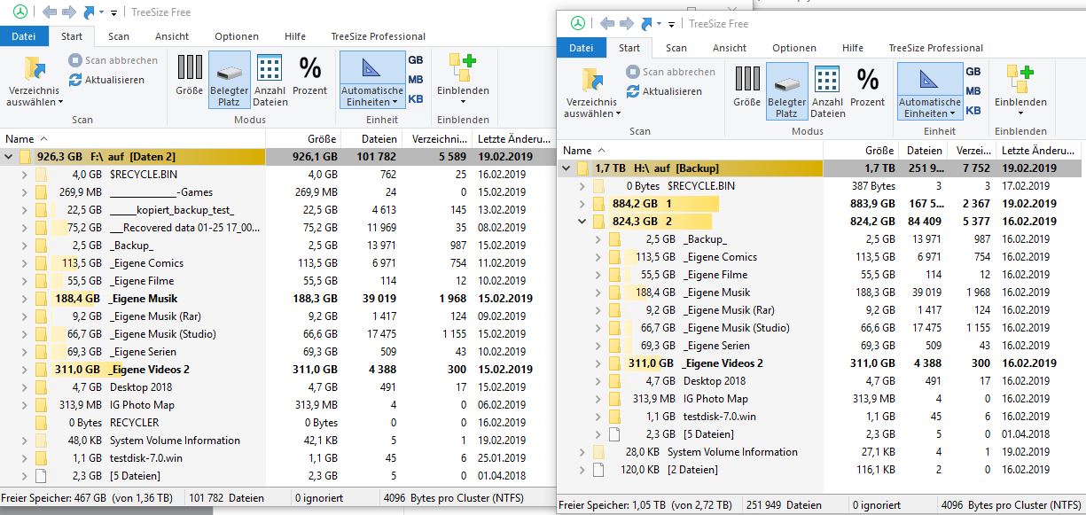
Task: Click [2 Dateien] file icon in right window
Action: point(598,470)
